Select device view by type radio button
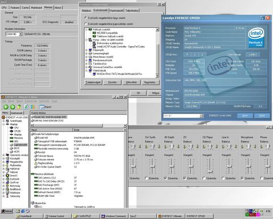 [85, 18]
